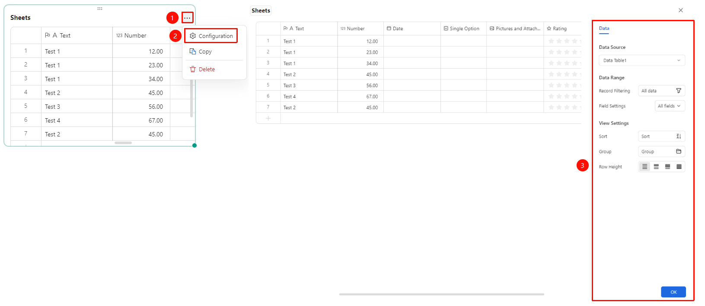This screenshot has width=705, height=306.
Task: Select the '12.00' cell in the preview table
Action: click(x=360, y=41)
